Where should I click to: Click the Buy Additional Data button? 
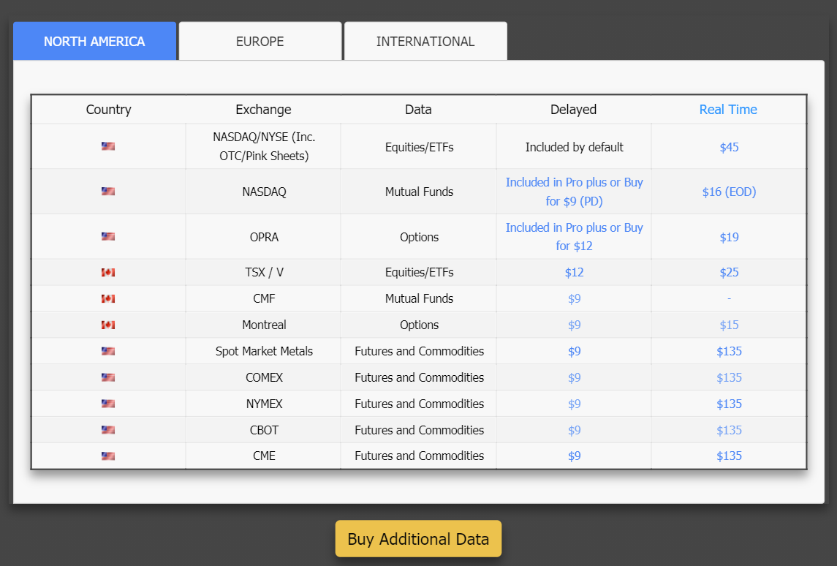coord(418,538)
